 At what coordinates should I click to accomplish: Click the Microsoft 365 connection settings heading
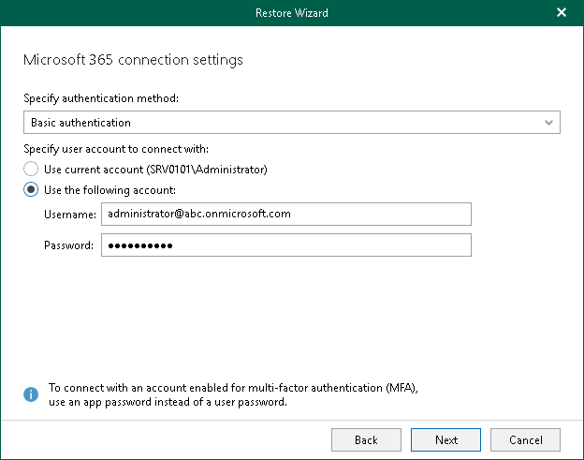click(132, 60)
